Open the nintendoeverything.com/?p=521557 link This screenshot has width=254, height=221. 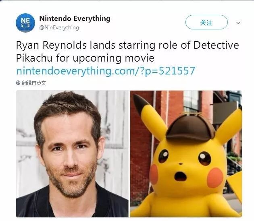(x=106, y=71)
